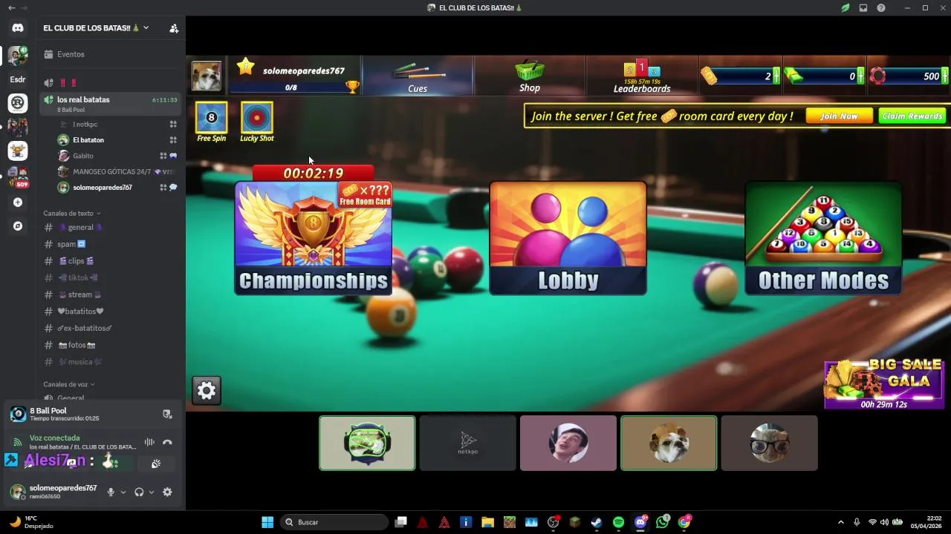
Task: Open los real batatas voice channel
Action: (x=111, y=103)
